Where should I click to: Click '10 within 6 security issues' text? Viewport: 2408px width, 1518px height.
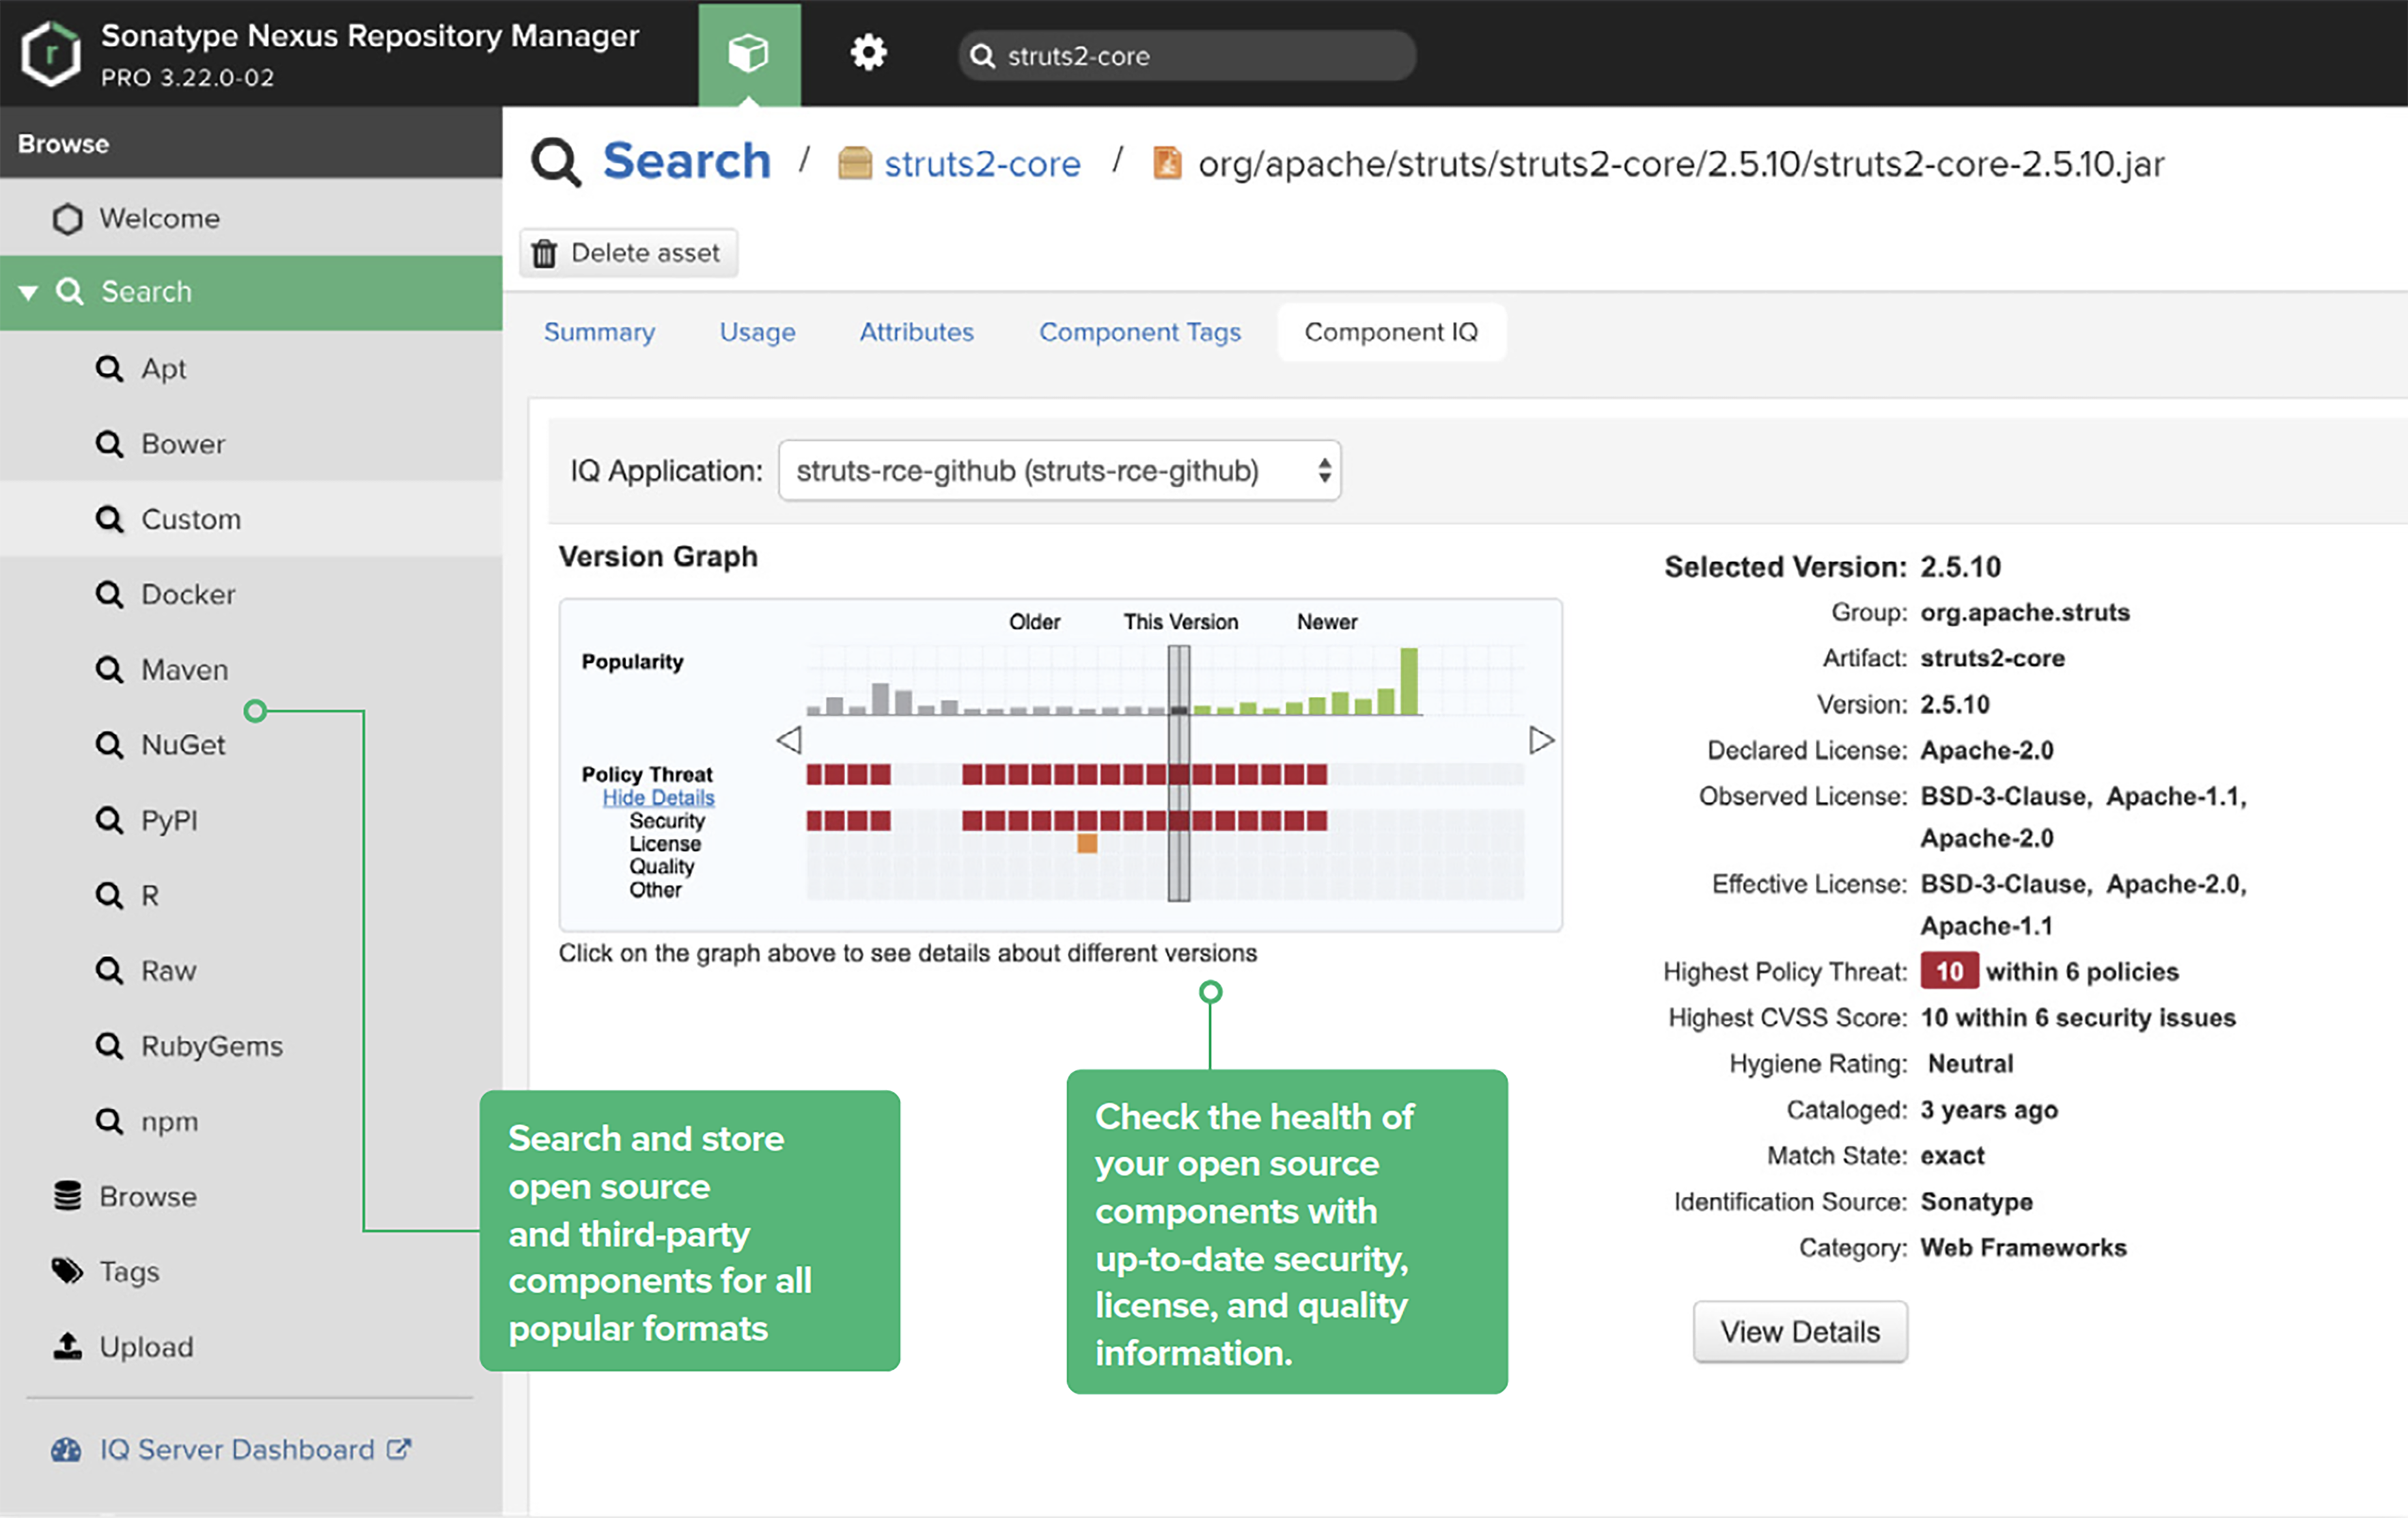pyautogui.click(x=2078, y=1018)
